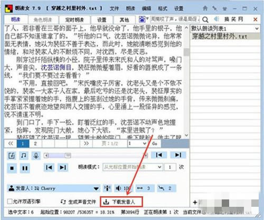Click the 下载发音人 button
Image resolution: width=264 pixels, height=220 pixels.
pyautogui.click(x=121, y=202)
